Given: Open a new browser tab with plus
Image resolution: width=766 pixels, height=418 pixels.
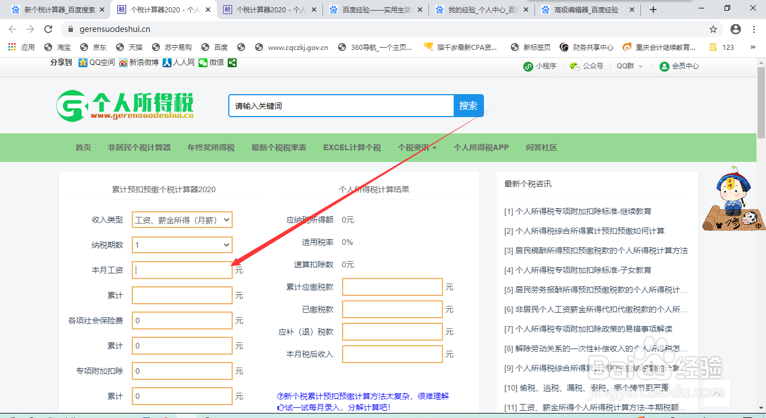Looking at the screenshot, I should coord(653,10).
